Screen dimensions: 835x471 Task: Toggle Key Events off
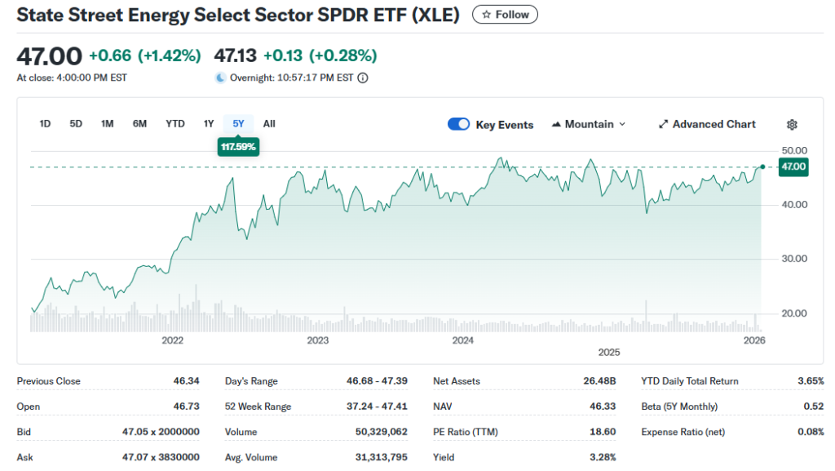(x=458, y=124)
